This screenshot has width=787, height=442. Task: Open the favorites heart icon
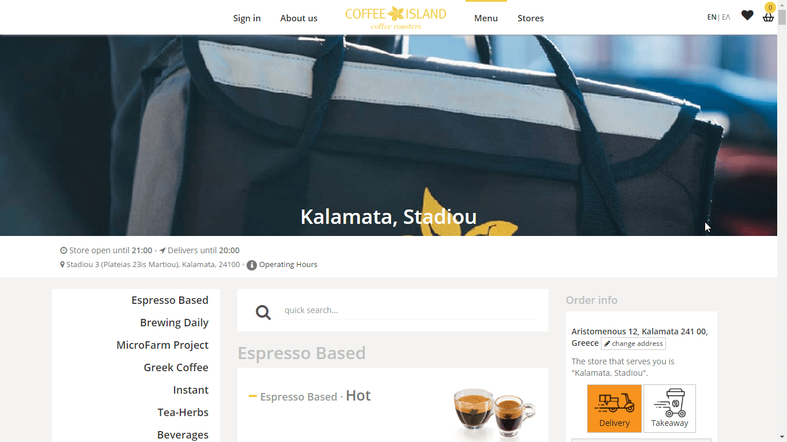coord(747,16)
